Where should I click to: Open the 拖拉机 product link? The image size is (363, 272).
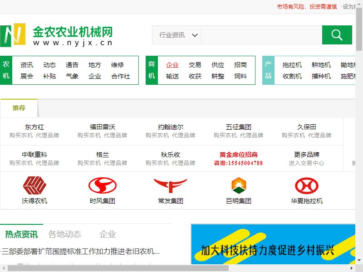[x=292, y=65]
